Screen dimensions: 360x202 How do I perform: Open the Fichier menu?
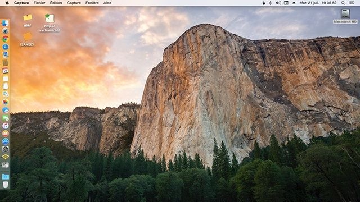click(39, 3)
